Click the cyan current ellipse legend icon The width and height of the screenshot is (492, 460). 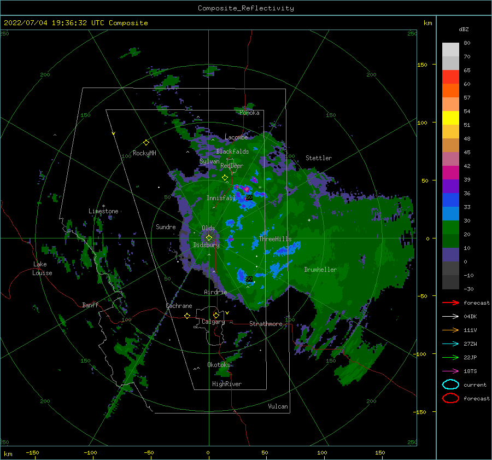[x=450, y=385]
